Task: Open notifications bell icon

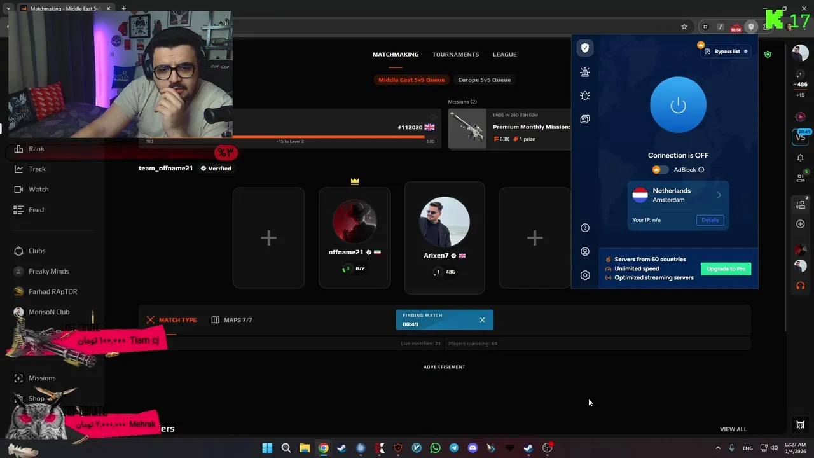Action: pyautogui.click(x=801, y=158)
